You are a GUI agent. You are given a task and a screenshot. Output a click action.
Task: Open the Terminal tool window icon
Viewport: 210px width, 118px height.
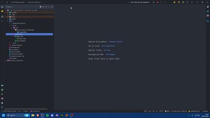pos(2,98)
